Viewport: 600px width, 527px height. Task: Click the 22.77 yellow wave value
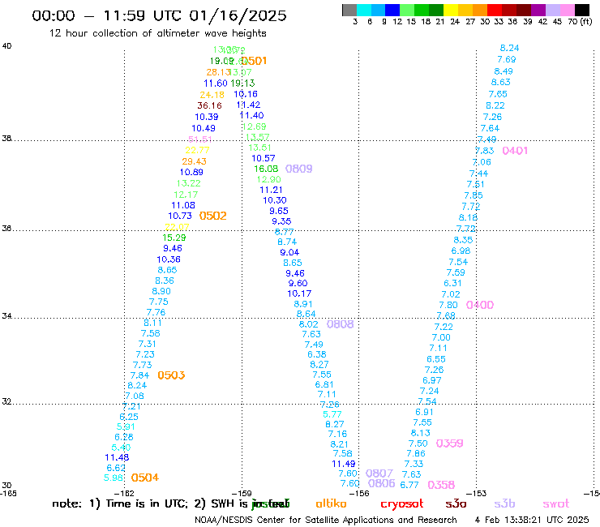pos(197,151)
